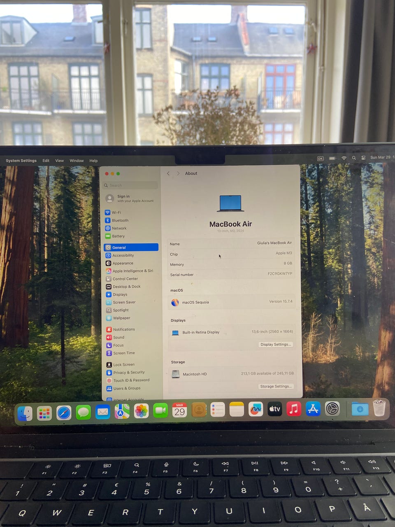Launch Freeform from the Dock
This screenshot has height=527, width=395.
click(256, 409)
